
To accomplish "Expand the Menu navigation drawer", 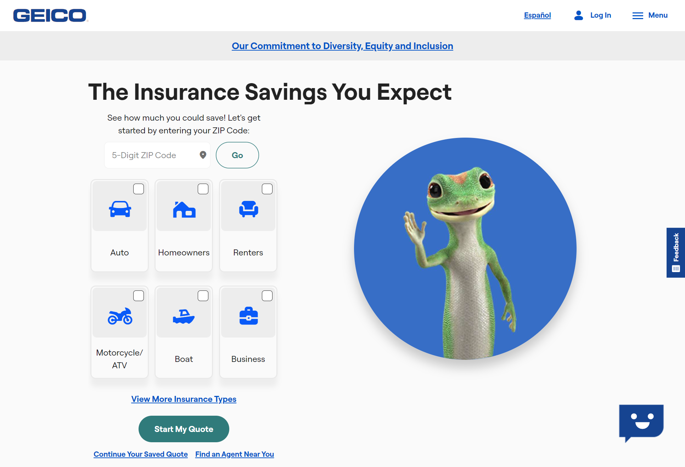I will point(650,15).
